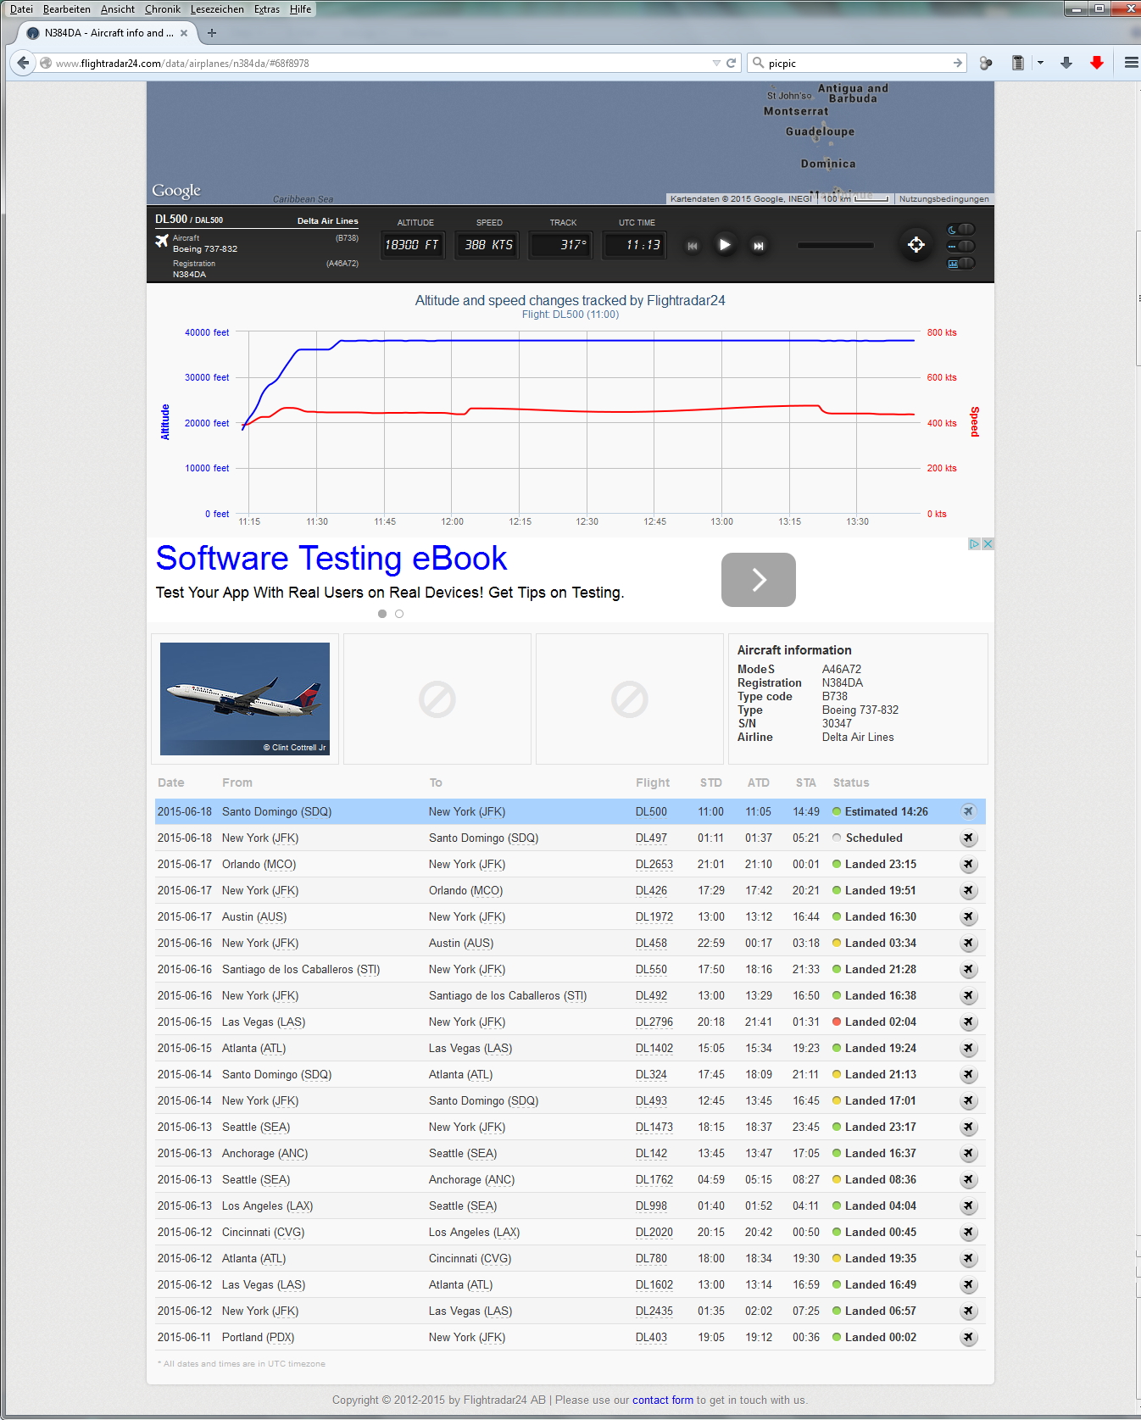Screen dimensions: 1141x1420
Task: Open the Chronik menu
Action: coord(162,9)
